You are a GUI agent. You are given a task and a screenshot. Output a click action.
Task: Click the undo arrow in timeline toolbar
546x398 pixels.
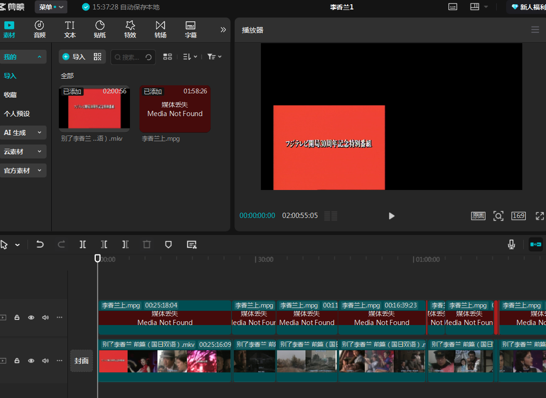tap(40, 244)
